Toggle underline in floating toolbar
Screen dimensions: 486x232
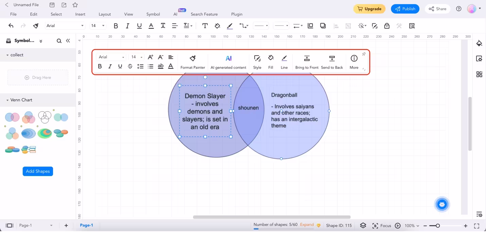click(x=120, y=66)
